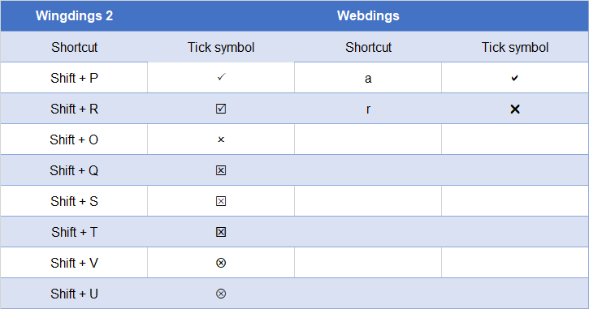The height and width of the screenshot is (309, 589).
Task: Select the boxed check mark next to Shift + R
Action: pos(221,109)
